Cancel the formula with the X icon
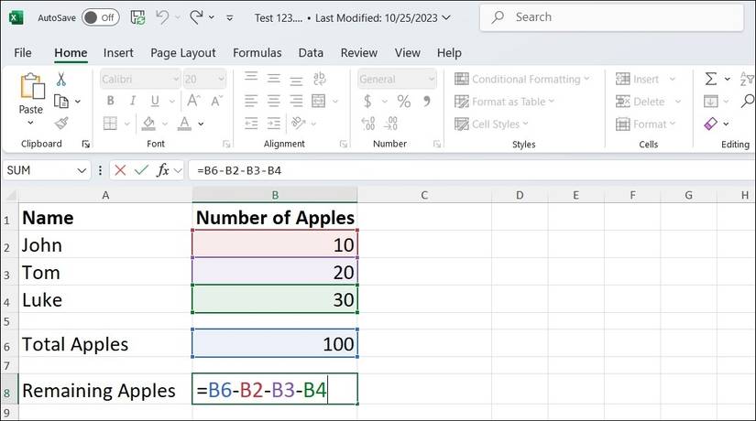This screenshot has width=756, height=421. pos(120,170)
